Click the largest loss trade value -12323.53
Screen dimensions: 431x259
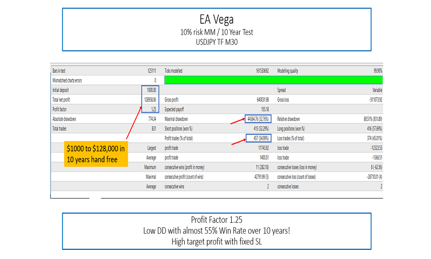(x=376, y=148)
